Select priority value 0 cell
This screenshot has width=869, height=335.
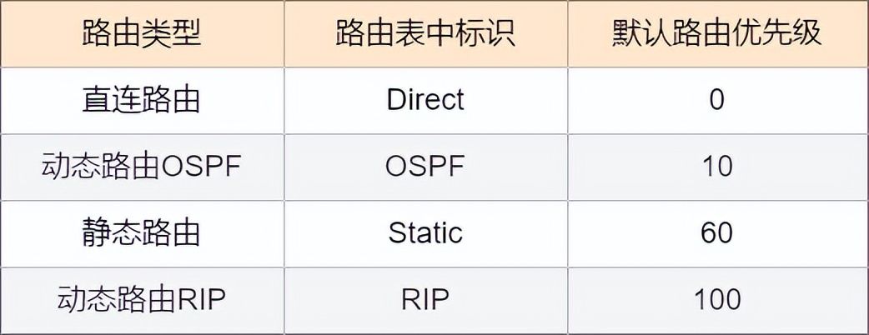(716, 100)
